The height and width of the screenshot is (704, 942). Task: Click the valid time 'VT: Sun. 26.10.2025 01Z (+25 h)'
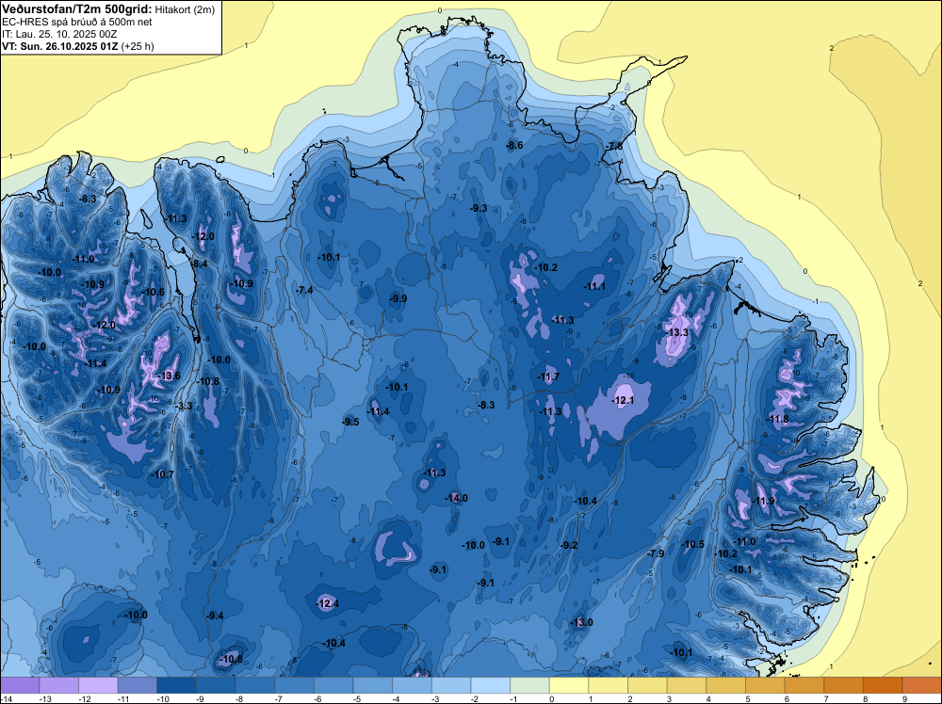[x=78, y=46]
